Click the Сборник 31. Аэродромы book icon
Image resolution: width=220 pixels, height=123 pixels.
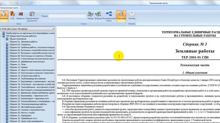click(x=7, y=115)
